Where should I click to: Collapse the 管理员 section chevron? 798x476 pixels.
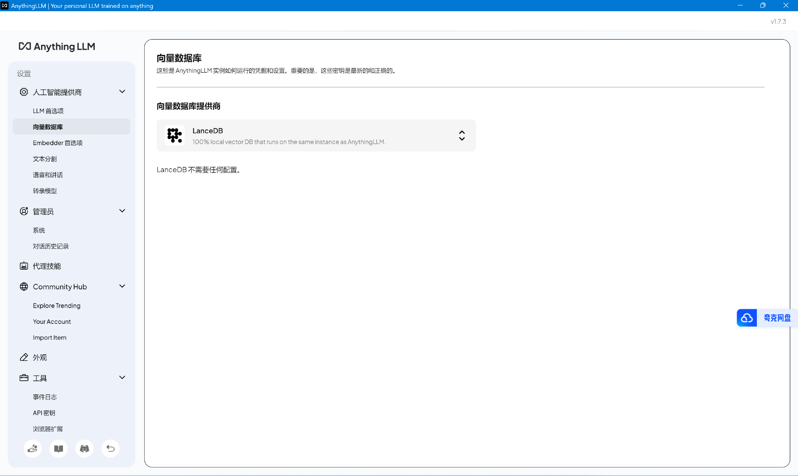tap(122, 211)
